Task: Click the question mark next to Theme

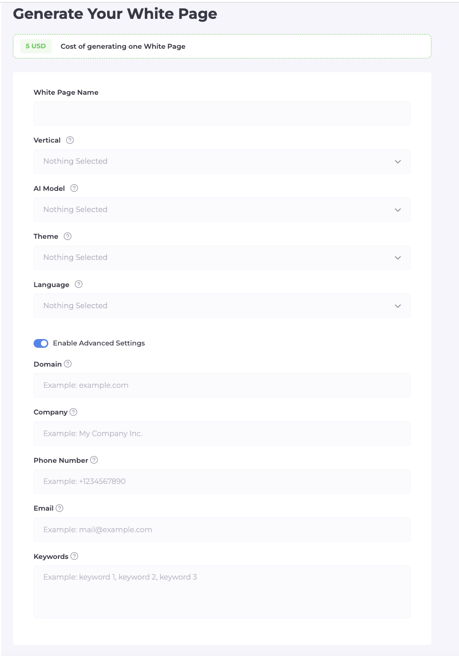Action: (68, 236)
